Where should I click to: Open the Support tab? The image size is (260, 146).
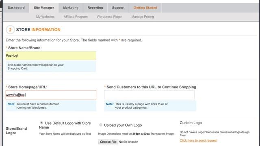pyautogui.click(x=118, y=8)
